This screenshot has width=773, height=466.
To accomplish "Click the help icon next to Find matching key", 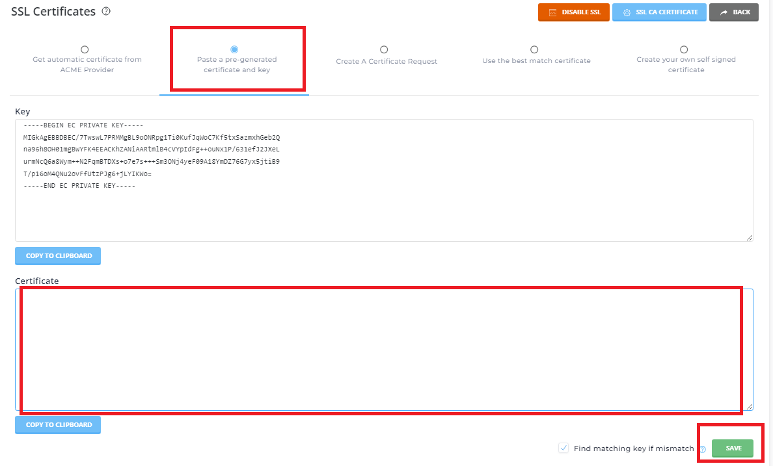I will click(x=702, y=449).
